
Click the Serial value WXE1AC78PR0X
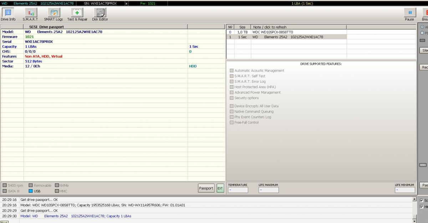(39, 42)
